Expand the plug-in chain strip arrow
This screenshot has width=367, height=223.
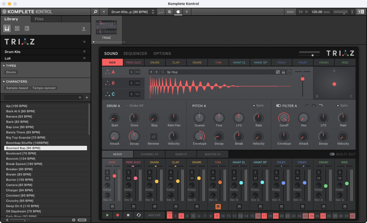click(x=93, y=42)
